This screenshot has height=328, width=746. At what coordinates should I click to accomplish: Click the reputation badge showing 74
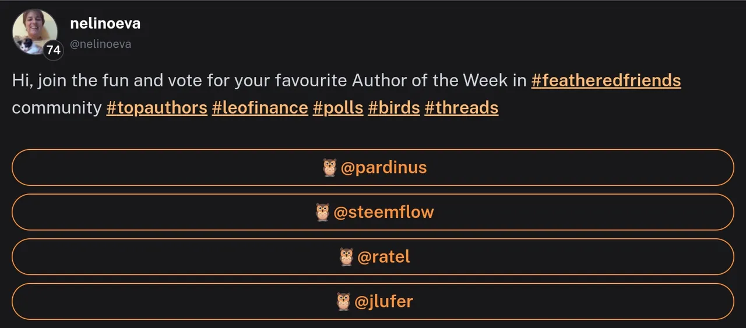pyautogui.click(x=53, y=50)
